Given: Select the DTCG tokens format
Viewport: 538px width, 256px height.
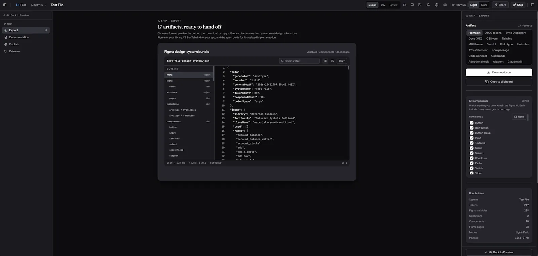Looking at the screenshot, I should [x=493, y=33].
